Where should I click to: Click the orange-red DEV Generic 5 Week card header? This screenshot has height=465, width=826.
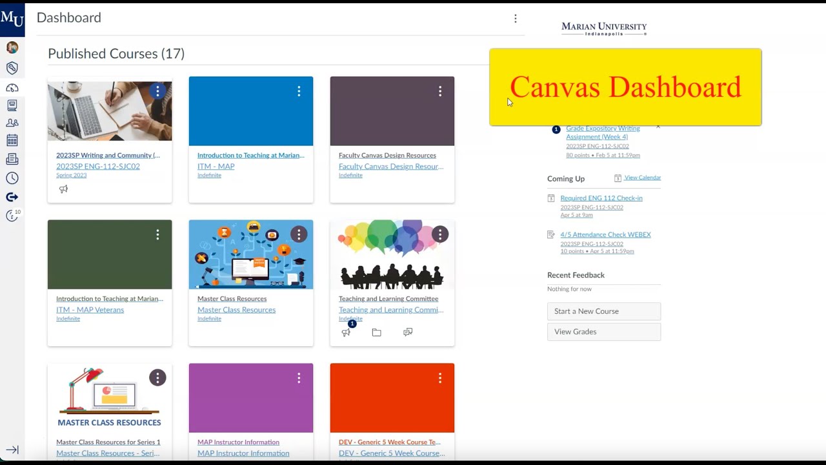pyautogui.click(x=392, y=398)
